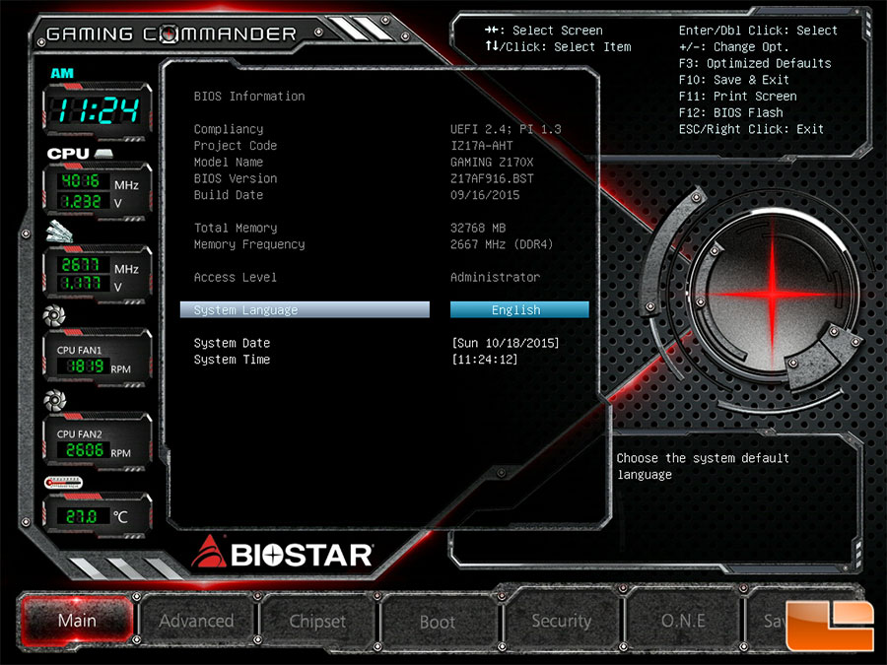The height and width of the screenshot is (665, 887).
Task: Click the Build Date value 09/16/2015
Action: [485, 194]
